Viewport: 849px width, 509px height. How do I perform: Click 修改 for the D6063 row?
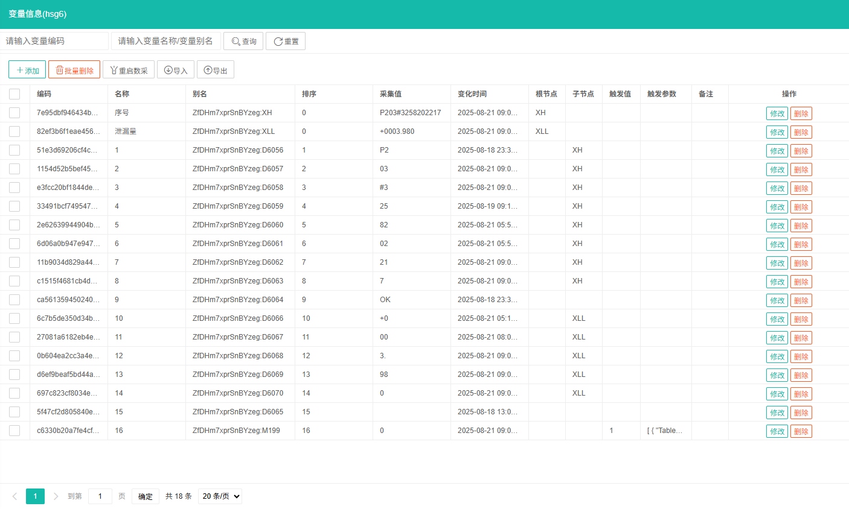pyautogui.click(x=777, y=282)
